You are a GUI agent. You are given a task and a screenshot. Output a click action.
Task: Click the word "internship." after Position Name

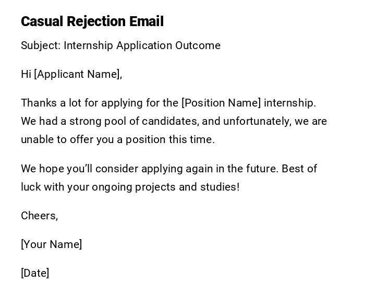click(x=290, y=103)
